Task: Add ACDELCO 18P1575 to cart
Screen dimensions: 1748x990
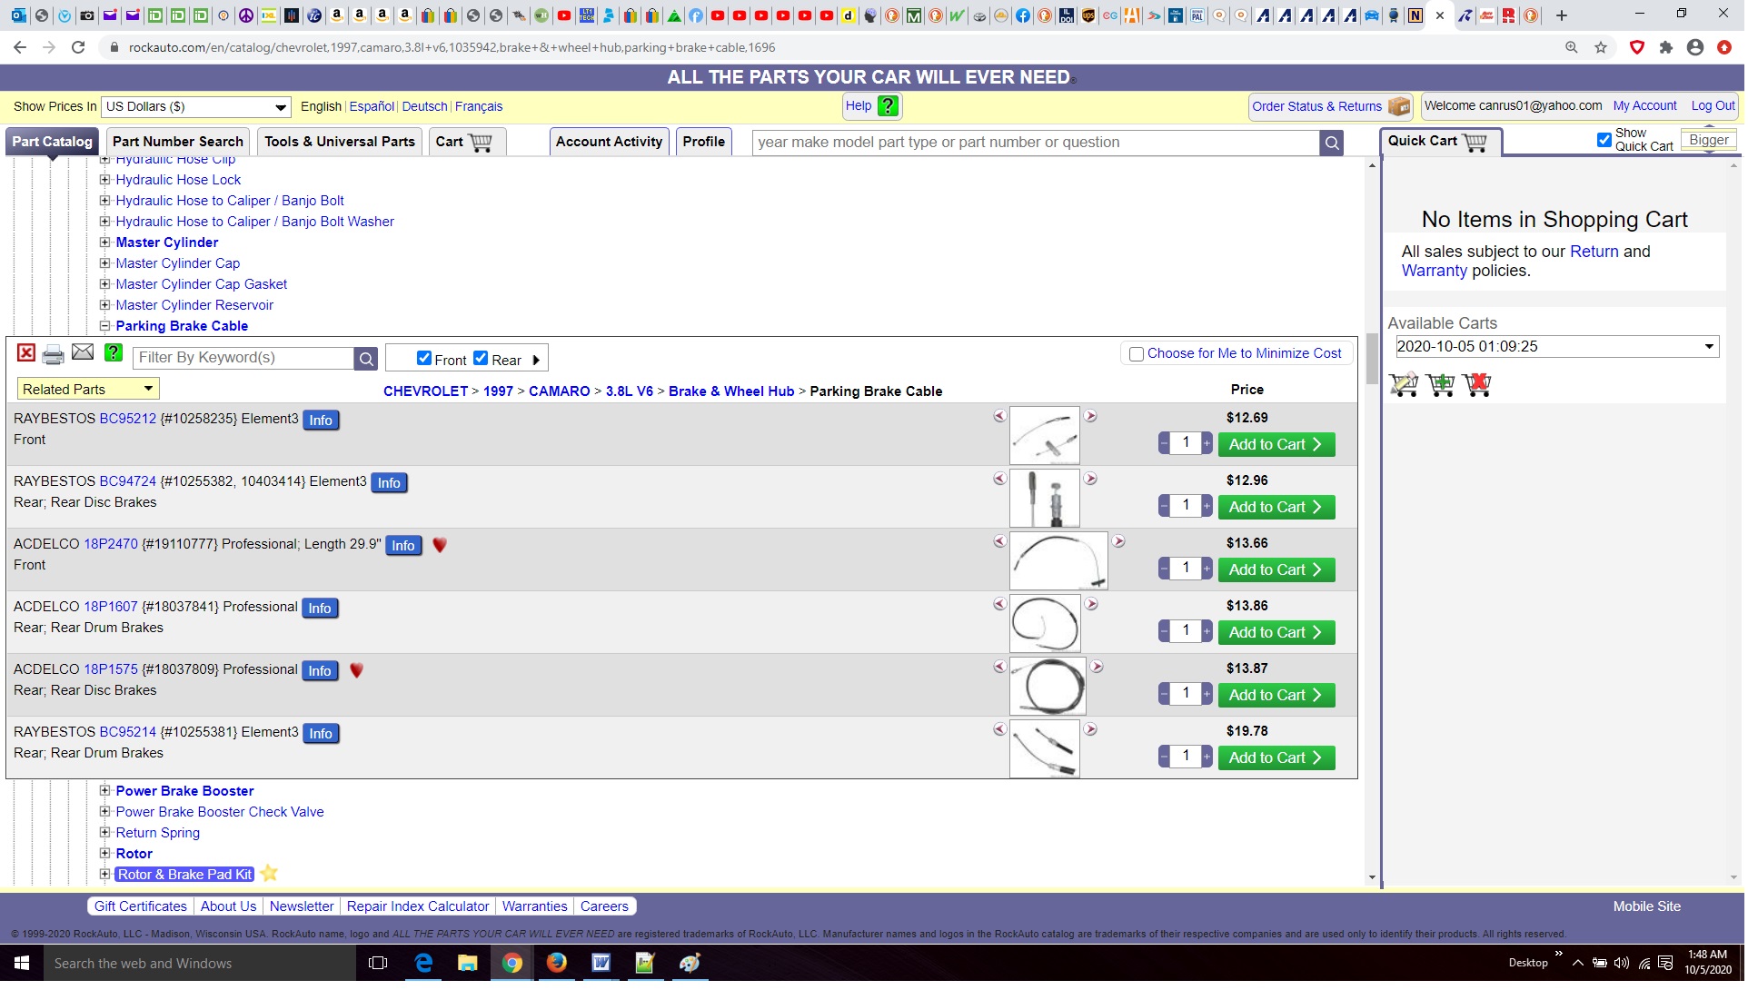Action: 1278,696
